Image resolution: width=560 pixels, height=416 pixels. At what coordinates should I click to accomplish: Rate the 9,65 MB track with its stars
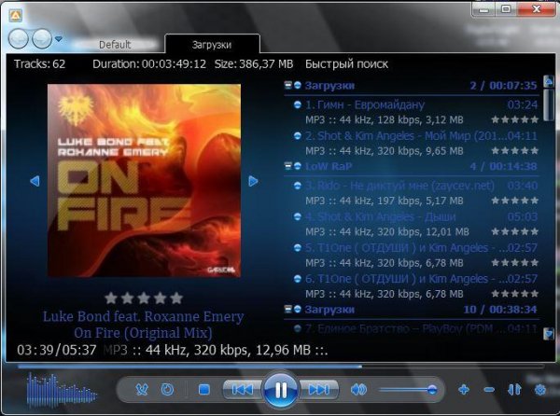point(514,150)
